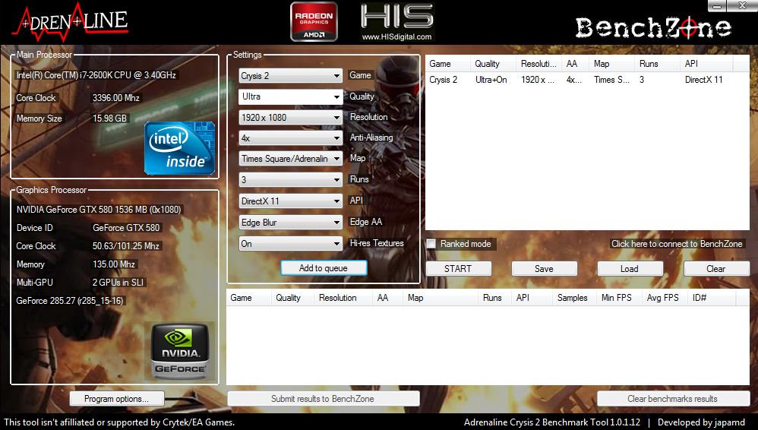Click results Samples column header
The width and height of the screenshot is (758, 430).
pyautogui.click(x=574, y=298)
